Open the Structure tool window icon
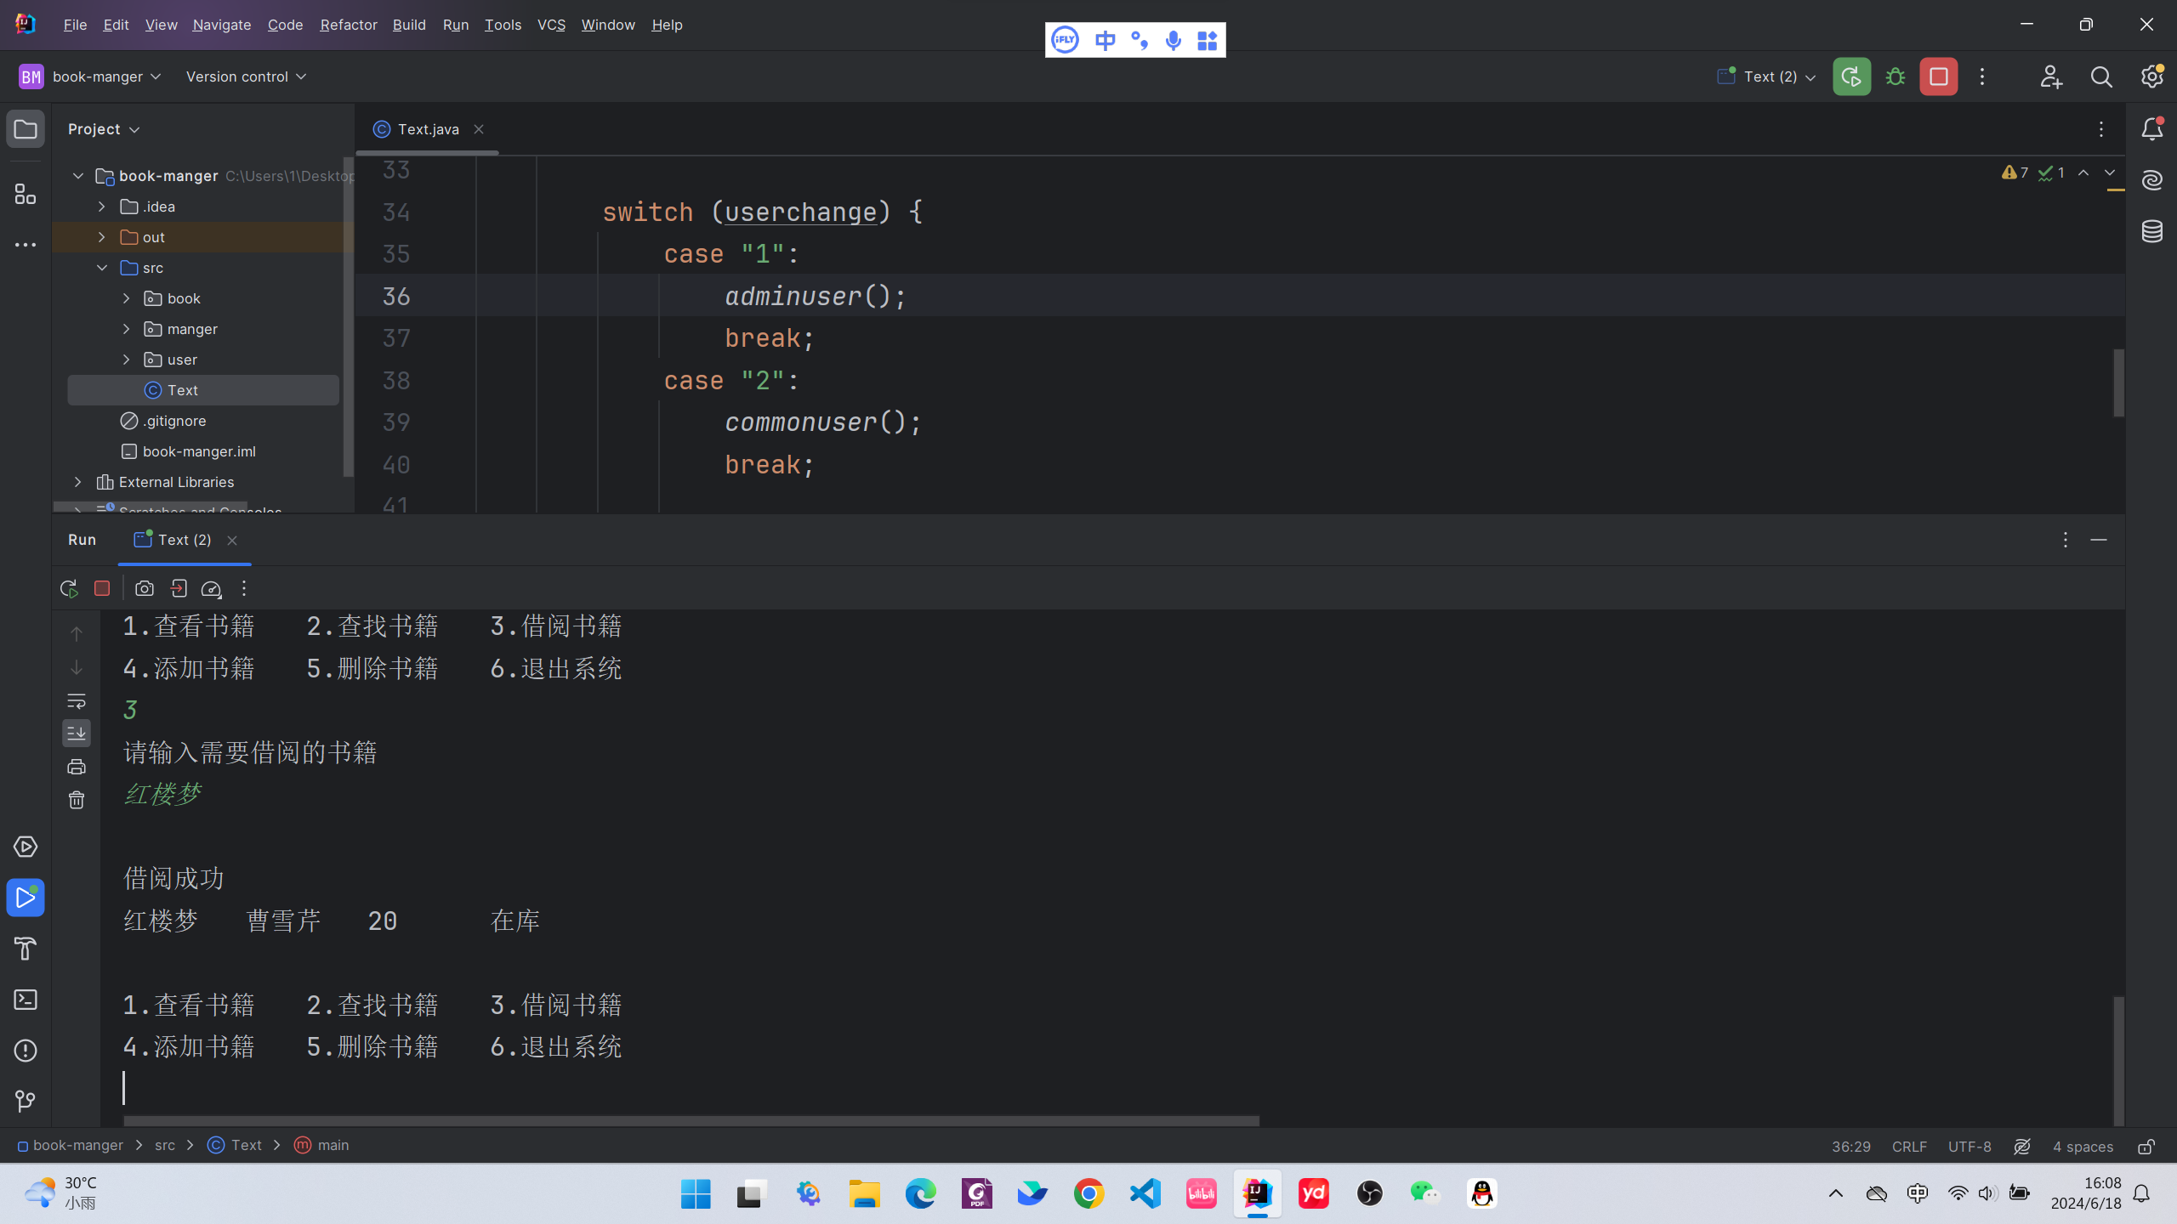The image size is (2177, 1224). 26,194
